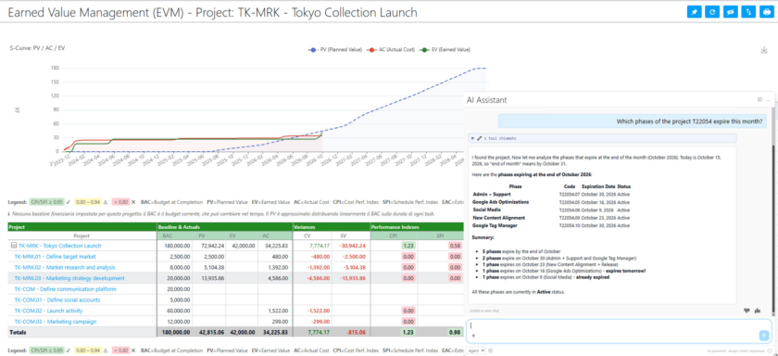778x356 pixels.
Task: Click the pin icon in the header
Action: pos(694,12)
